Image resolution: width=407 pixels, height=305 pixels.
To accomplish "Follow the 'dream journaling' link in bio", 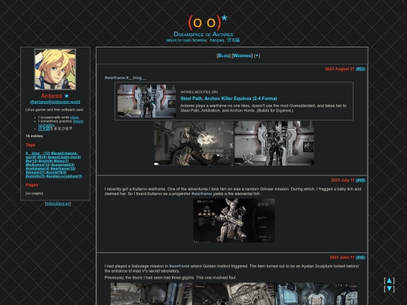I will coord(78,121).
